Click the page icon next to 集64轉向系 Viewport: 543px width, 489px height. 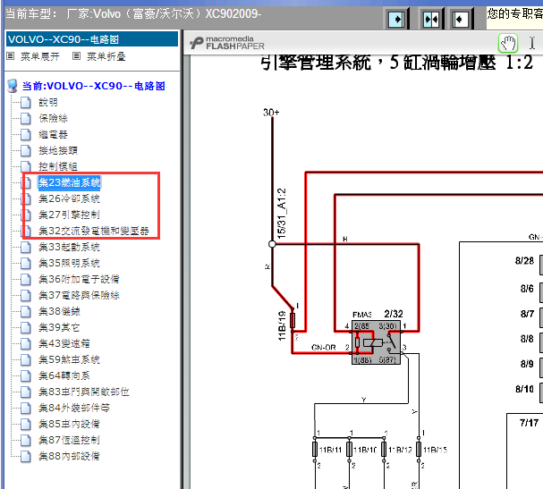coord(25,375)
